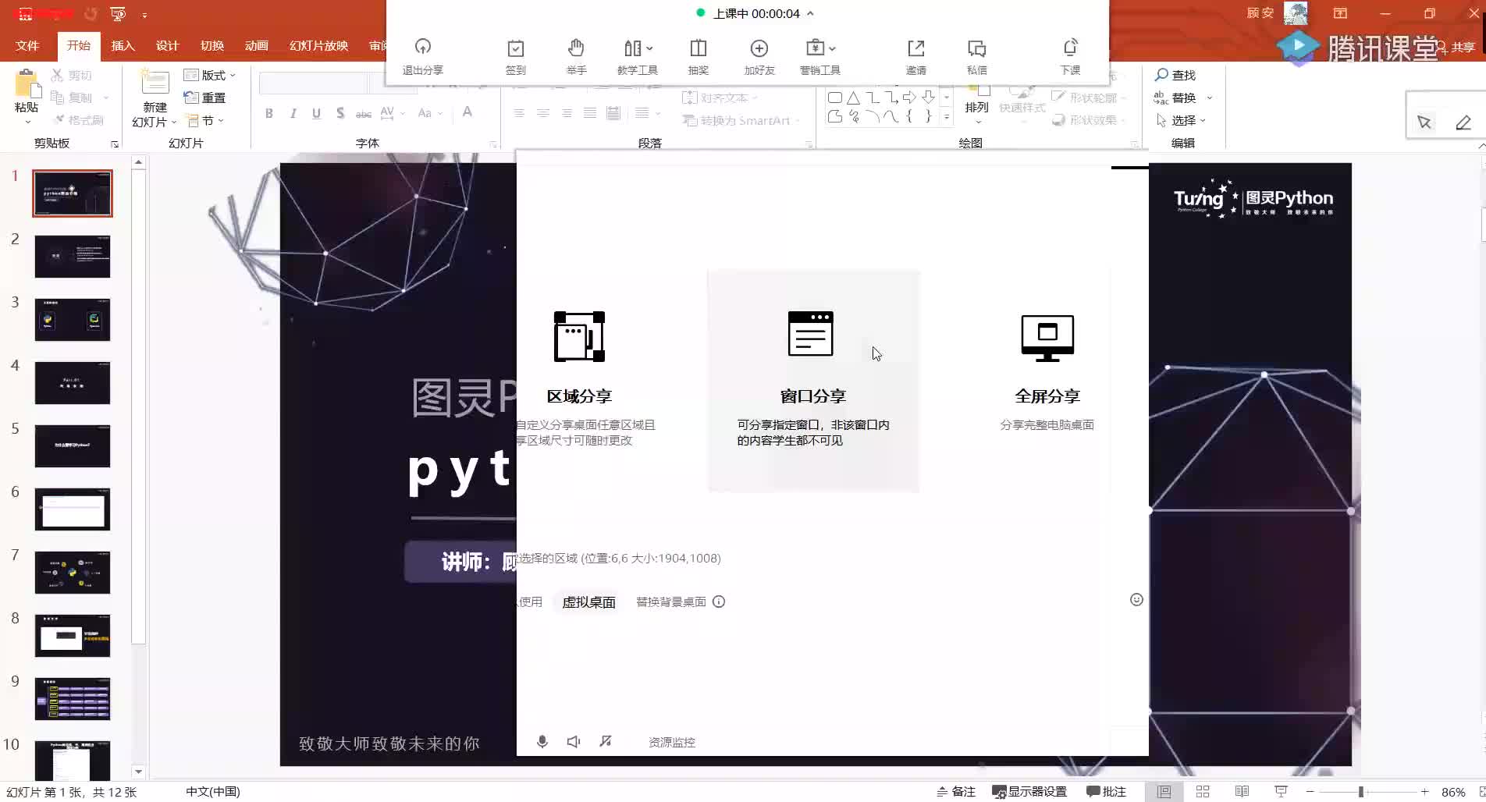Image resolution: width=1486 pixels, height=802 pixels.
Task: Click the Notes button (备注)
Action: [956, 791]
